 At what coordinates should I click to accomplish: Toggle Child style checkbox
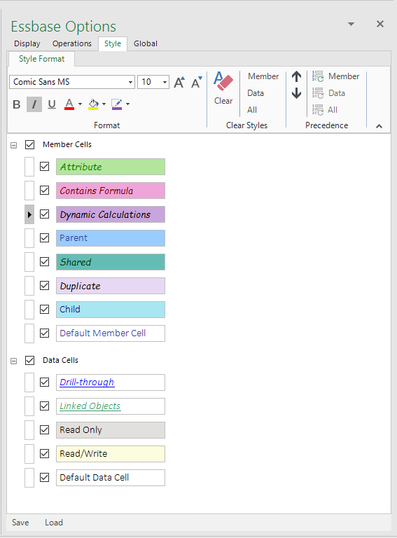pyautogui.click(x=45, y=309)
